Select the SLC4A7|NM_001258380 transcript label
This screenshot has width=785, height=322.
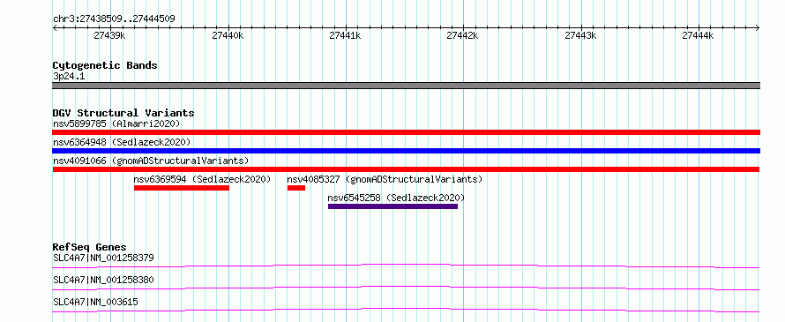pyautogui.click(x=103, y=280)
